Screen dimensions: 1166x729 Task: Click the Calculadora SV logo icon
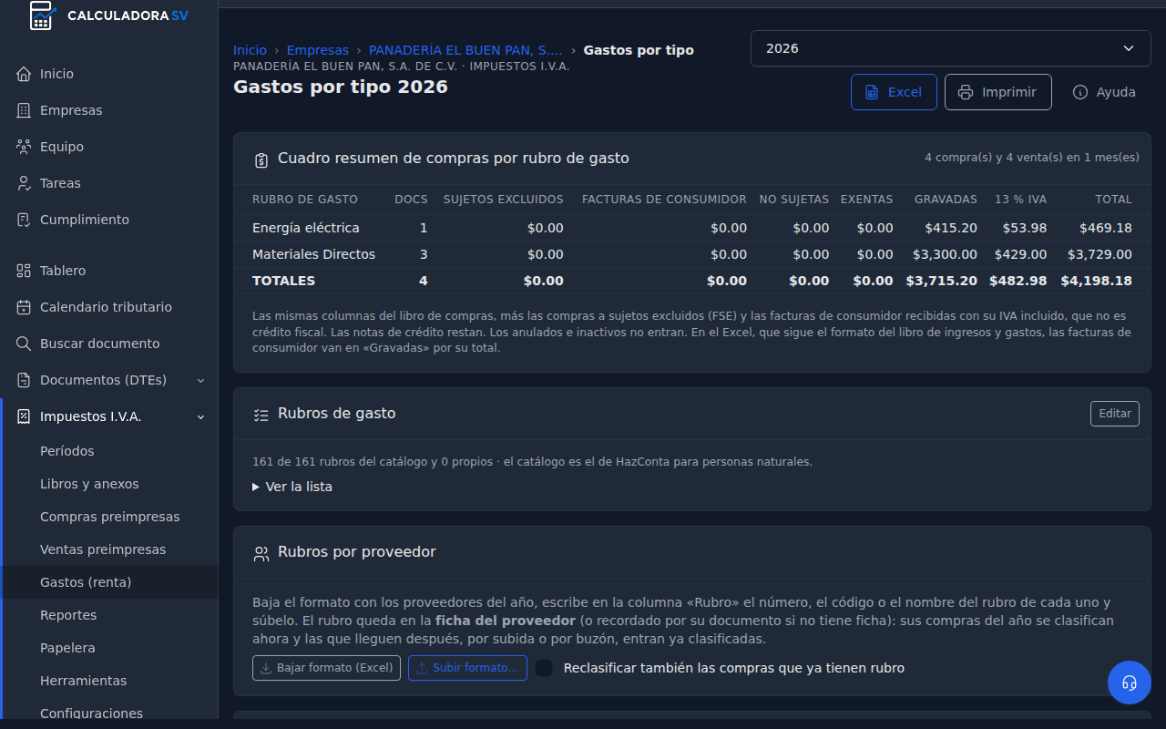point(42,15)
